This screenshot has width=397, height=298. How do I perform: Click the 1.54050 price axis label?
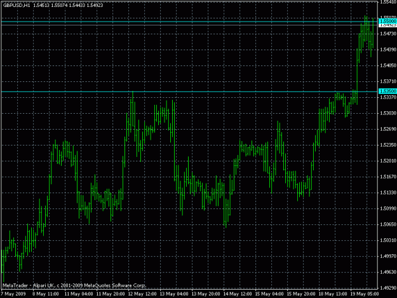pos(388,65)
